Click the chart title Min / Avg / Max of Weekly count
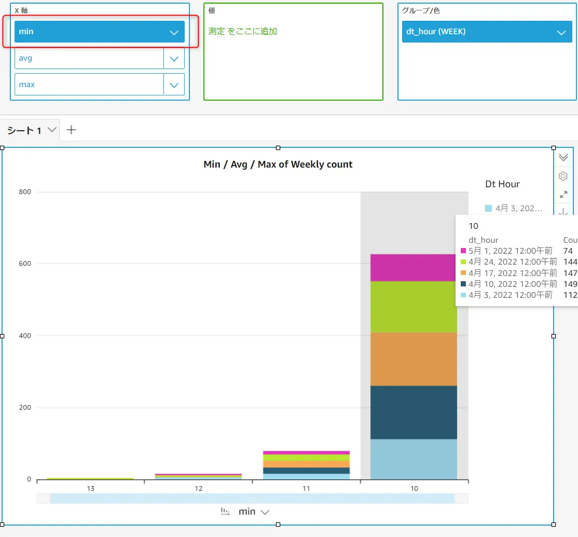578x537 pixels. pos(278,164)
